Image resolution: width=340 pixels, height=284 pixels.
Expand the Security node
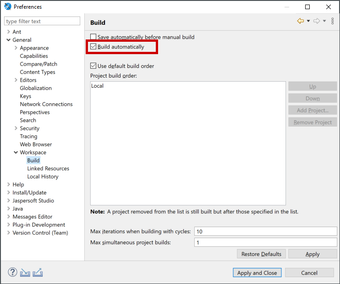[16, 128]
